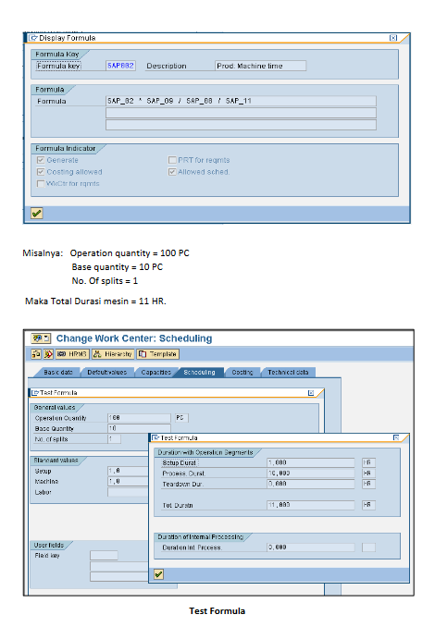Click the text 'Base quantity = 10 PC'

tap(118, 267)
